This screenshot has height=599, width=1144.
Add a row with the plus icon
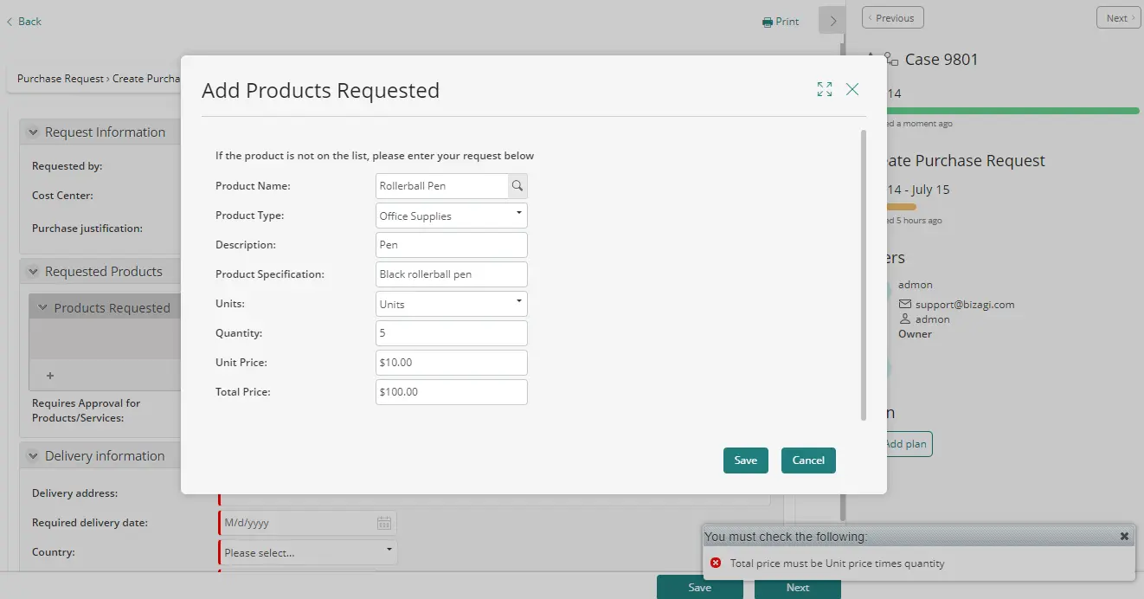tap(50, 376)
